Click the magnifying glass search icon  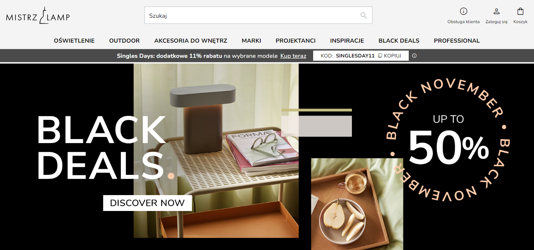(363, 16)
